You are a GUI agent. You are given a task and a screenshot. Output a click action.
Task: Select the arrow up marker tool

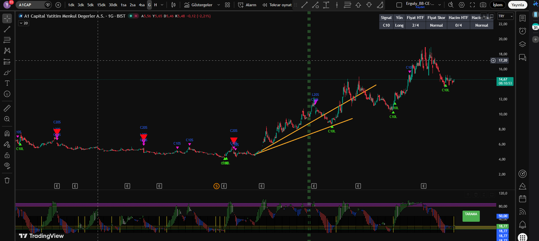[x=358, y=5]
